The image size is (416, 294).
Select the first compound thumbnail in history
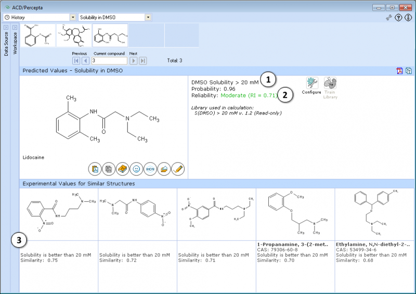tap(38, 35)
